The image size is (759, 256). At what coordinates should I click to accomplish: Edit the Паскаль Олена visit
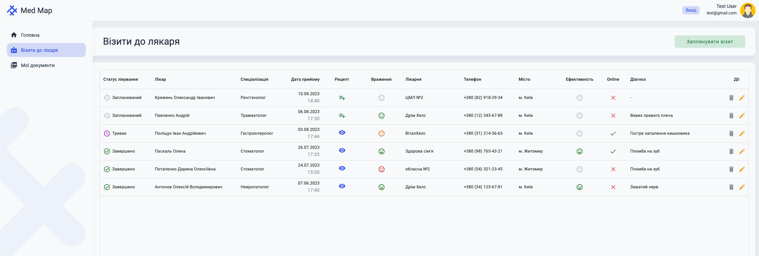click(x=742, y=151)
